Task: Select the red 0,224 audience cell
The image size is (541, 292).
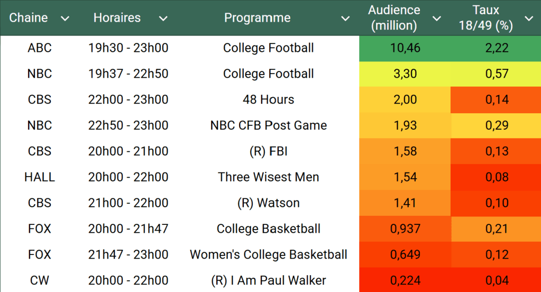Action: 405,281
